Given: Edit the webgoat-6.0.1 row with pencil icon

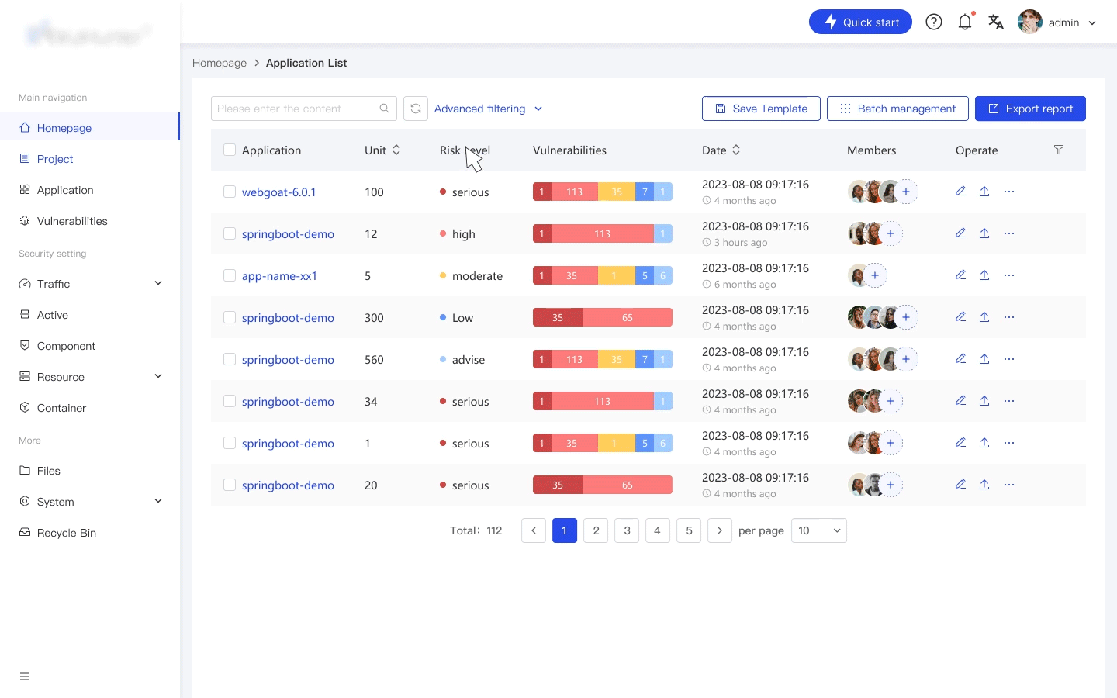Looking at the screenshot, I should 960,191.
